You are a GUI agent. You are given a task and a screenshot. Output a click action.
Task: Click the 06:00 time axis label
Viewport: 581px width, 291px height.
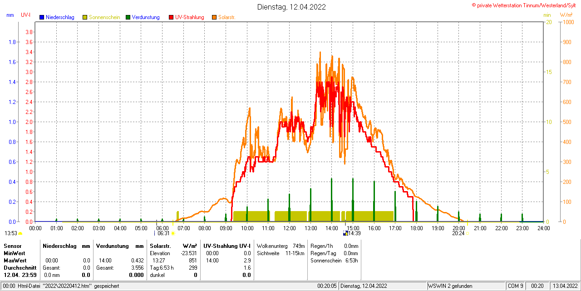coord(162,228)
